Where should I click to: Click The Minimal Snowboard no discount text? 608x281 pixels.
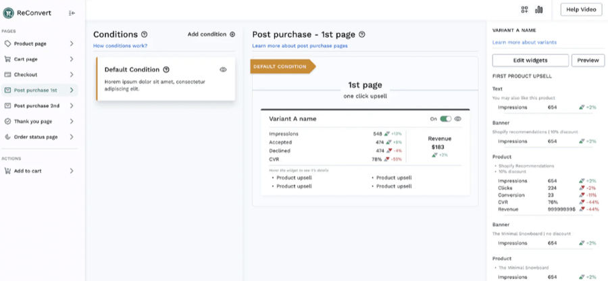point(531,234)
